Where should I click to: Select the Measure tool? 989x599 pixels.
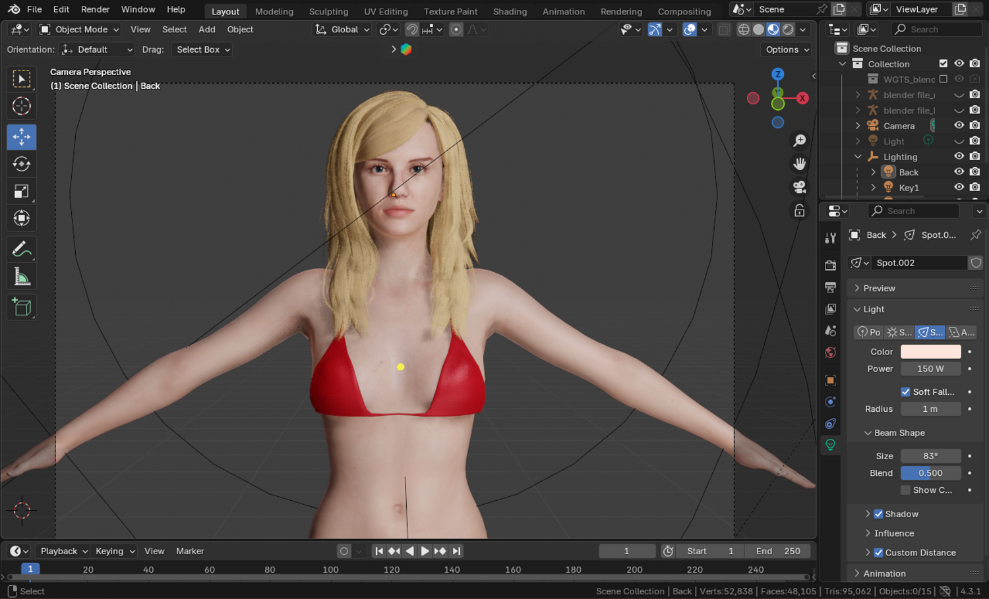click(x=22, y=276)
